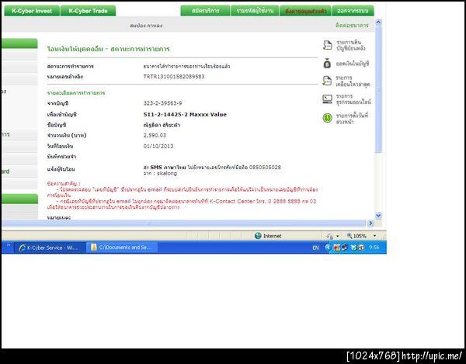466x364 pixels.
Task: Click source account 323-2-39563-9
Action: (162, 103)
